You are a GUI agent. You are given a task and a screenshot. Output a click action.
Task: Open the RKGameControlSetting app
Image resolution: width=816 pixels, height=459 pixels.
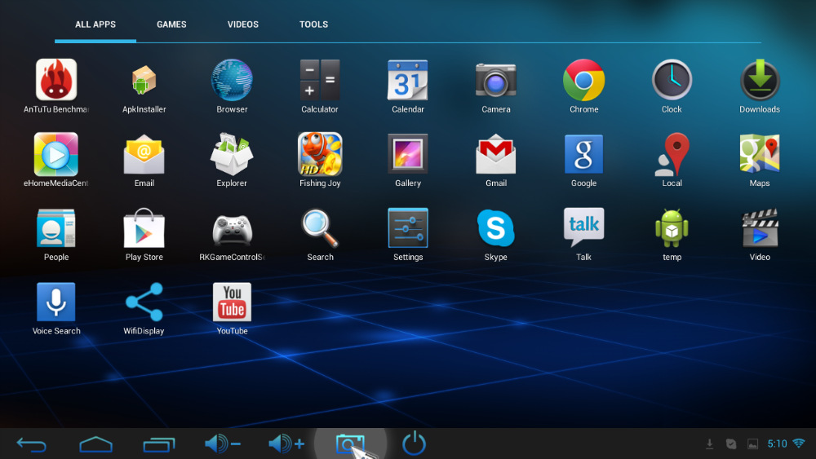tap(232, 228)
